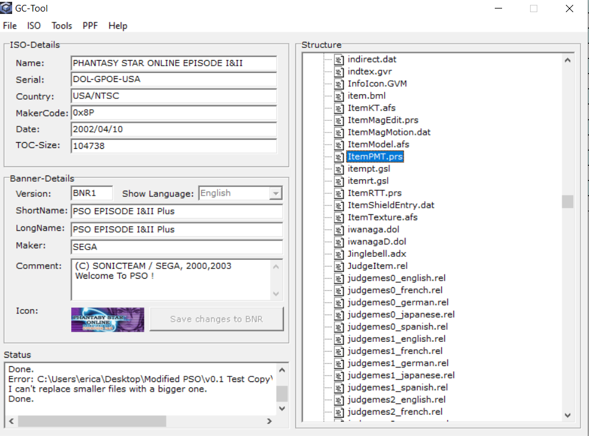This screenshot has height=436, width=589.
Task: Click the ItemRTT.prs file icon
Action: tap(339, 193)
